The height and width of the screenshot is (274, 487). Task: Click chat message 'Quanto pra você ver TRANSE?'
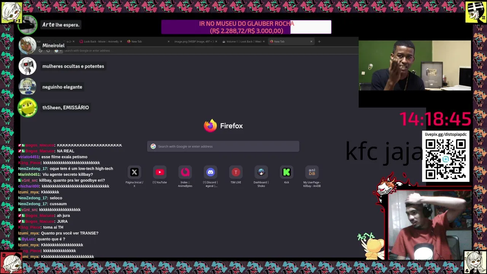(70, 233)
